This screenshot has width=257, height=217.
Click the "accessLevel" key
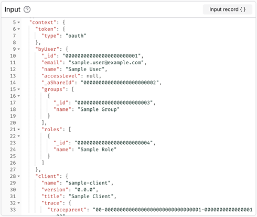[x=61, y=76]
